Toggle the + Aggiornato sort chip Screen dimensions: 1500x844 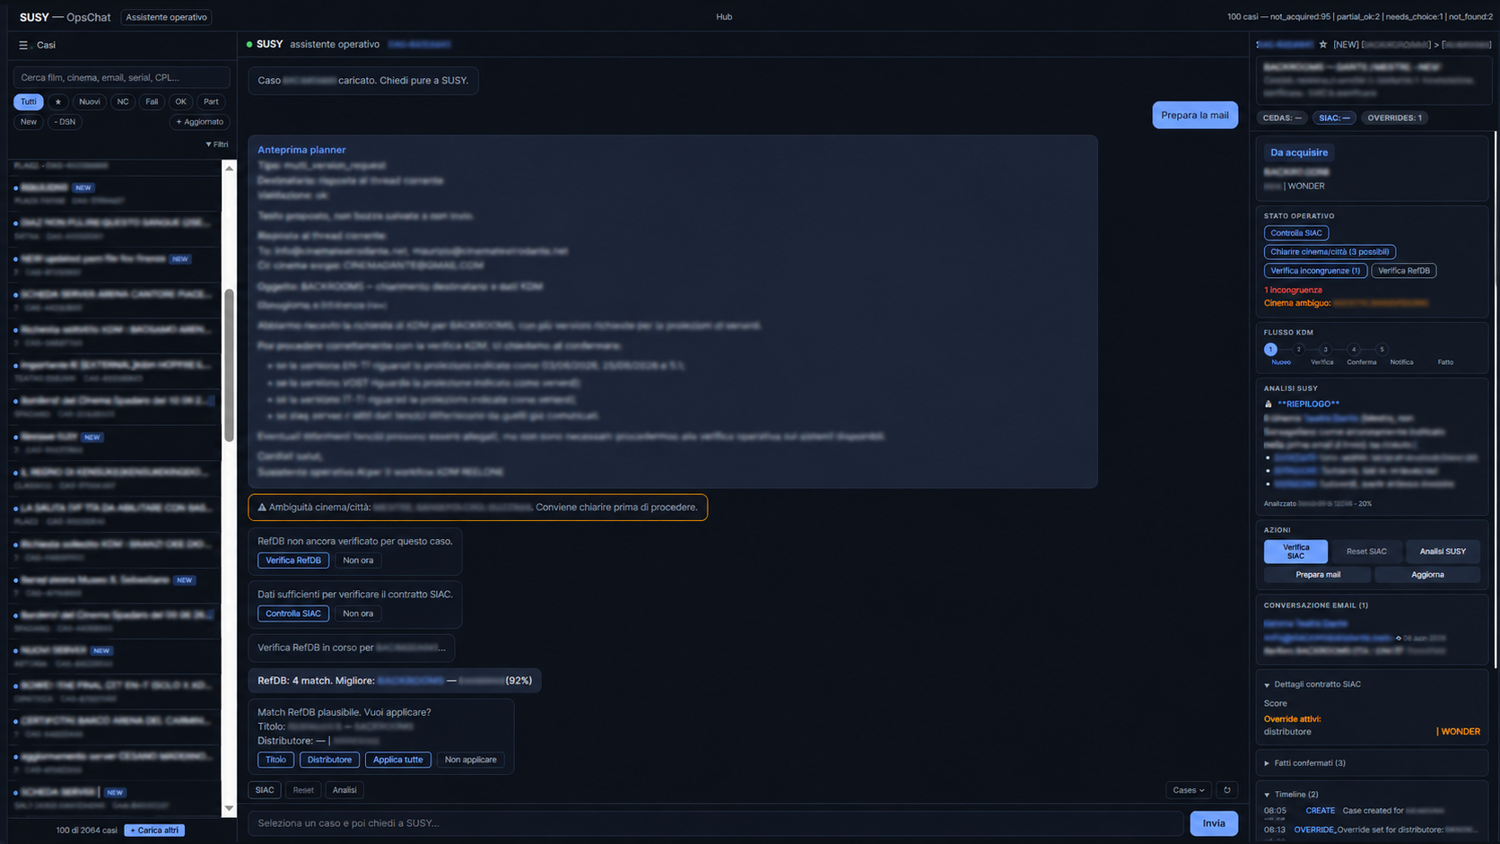[199, 122]
